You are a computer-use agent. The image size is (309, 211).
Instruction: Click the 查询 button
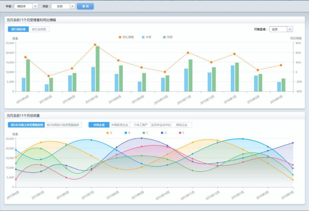point(85,6)
